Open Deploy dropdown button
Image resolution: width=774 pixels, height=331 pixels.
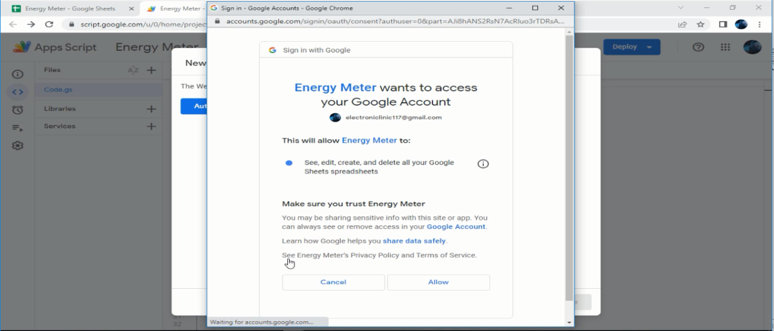click(x=632, y=47)
